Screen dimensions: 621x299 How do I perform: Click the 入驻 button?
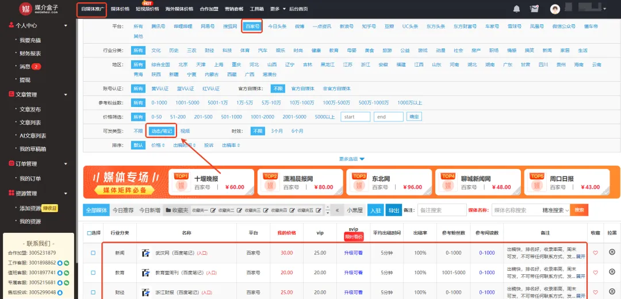click(x=375, y=210)
